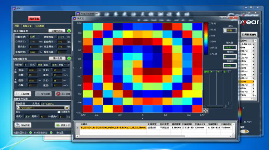Select the highlighted file path row in table
Image resolution: width=269 pixels, height=150 pixels.
113,127
